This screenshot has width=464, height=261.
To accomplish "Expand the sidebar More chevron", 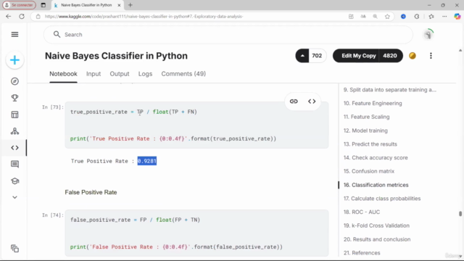I will pos(14,197).
